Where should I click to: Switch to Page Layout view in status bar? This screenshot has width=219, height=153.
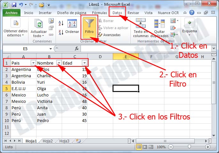coord(145,147)
